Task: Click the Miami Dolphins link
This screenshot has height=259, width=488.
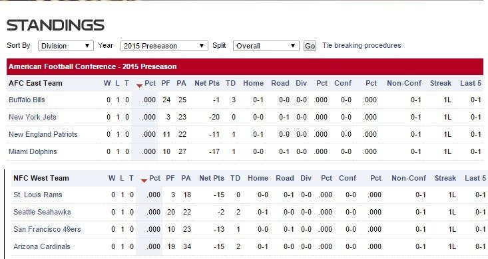Action: (x=33, y=151)
